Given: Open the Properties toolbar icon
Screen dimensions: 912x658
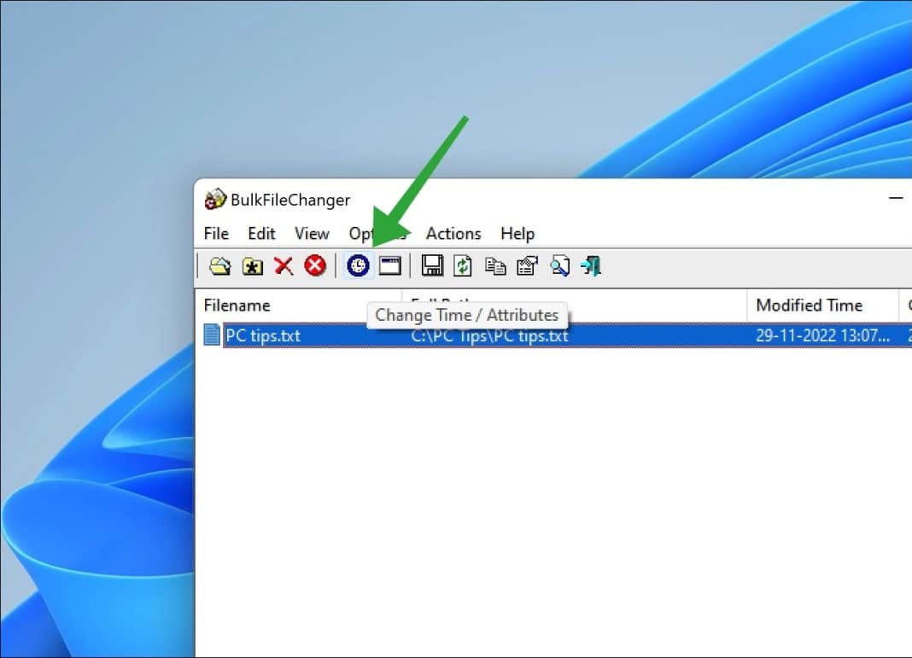Looking at the screenshot, I should [x=527, y=266].
